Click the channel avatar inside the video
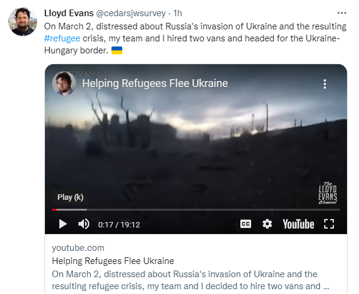 point(64,83)
